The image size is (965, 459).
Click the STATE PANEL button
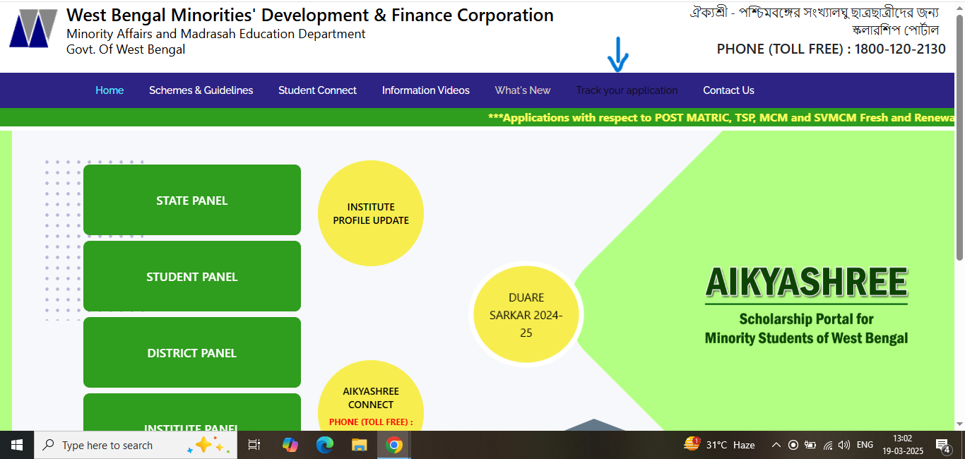click(192, 201)
